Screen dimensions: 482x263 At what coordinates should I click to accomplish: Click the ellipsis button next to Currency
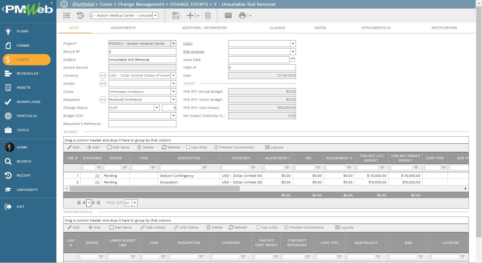103,75
